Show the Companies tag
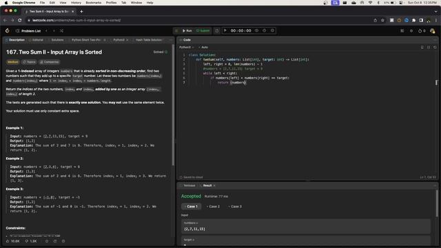 (x=49, y=62)
